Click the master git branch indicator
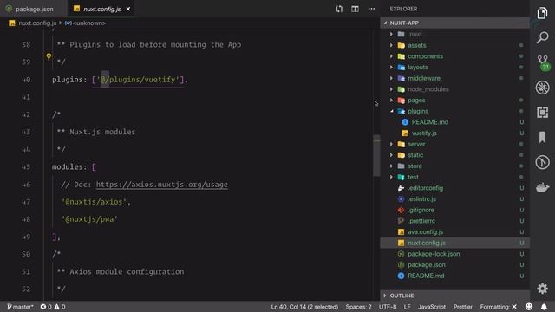Screen dimensions: 555x312 pyautogui.click(x=20, y=307)
